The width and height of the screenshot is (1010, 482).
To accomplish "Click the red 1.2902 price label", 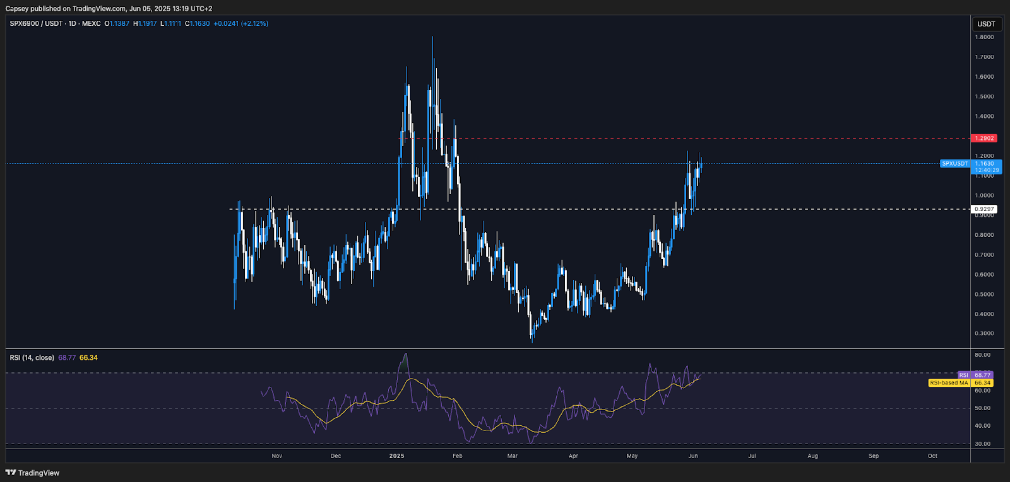I will pos(984,138).
